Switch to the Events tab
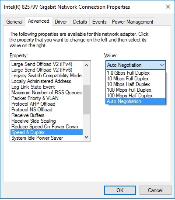Image resolution: width=175 pixels, height=200 pixels. point(99,22)
